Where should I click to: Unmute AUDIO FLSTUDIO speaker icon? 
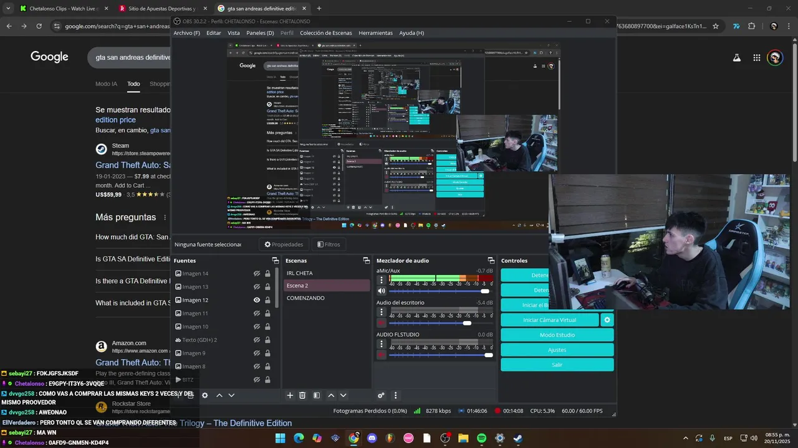[x=382, y=355]
